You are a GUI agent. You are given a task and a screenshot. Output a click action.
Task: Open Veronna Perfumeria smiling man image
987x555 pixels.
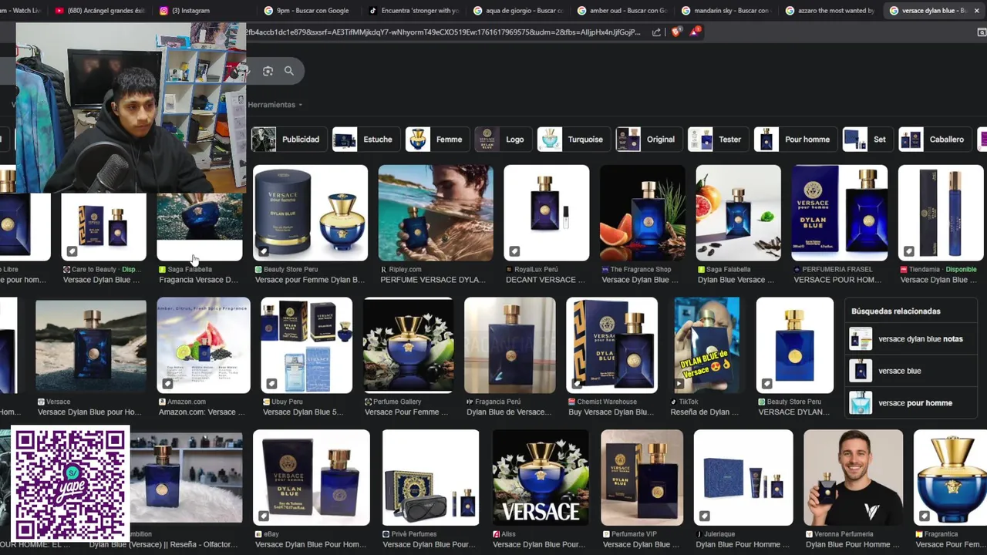(x=853, y=478)
